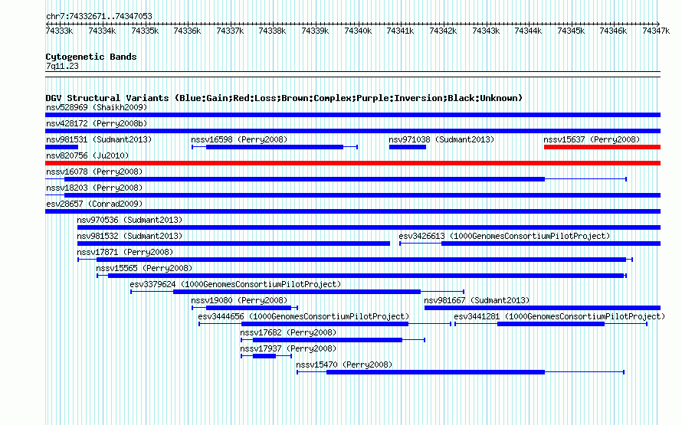Click the red loss bar for nsv820756
This screenshot has height=425, width=682.
(x=352, y=163)
